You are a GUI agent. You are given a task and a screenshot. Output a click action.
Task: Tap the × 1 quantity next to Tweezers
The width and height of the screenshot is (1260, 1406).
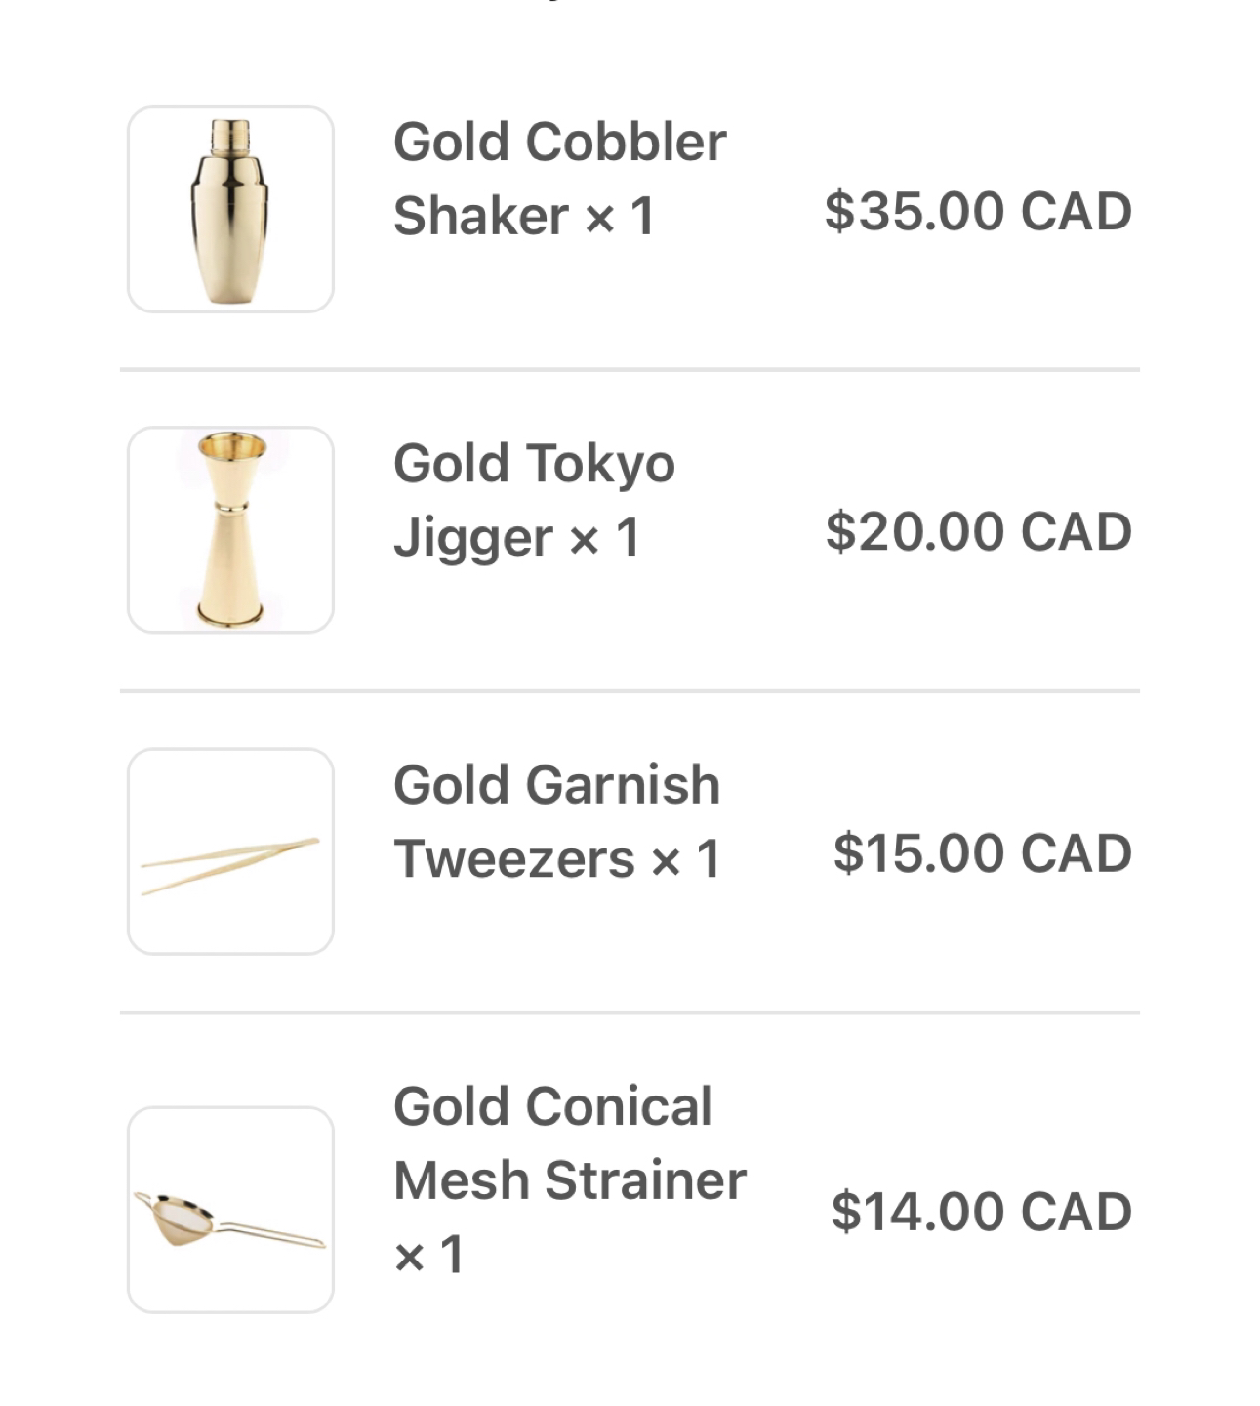(686, 860)
